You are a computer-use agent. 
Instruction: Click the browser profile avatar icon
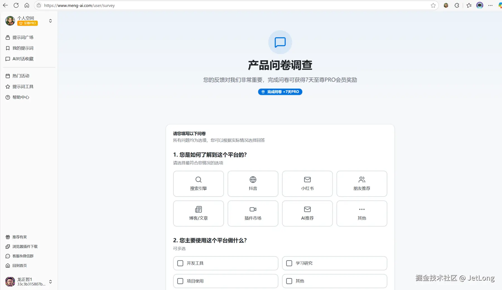tap(480, 5)
